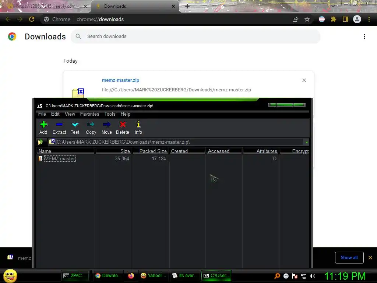Open the volume speaker tray icon
377x283 pixels.
[x=313, y=276]
